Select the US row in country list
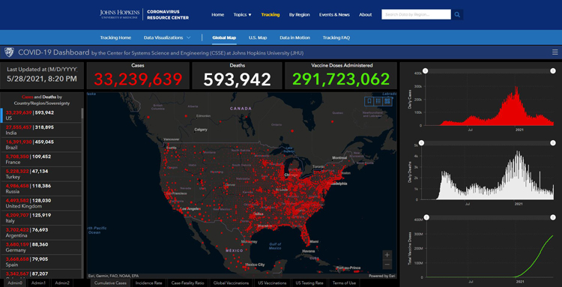562x287 pixels. point(41,115)
